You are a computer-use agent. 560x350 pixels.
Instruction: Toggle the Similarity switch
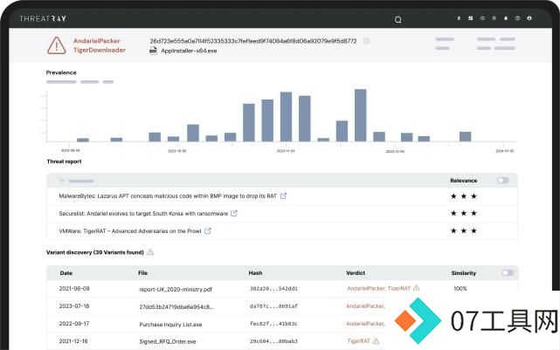pos(508,273)
